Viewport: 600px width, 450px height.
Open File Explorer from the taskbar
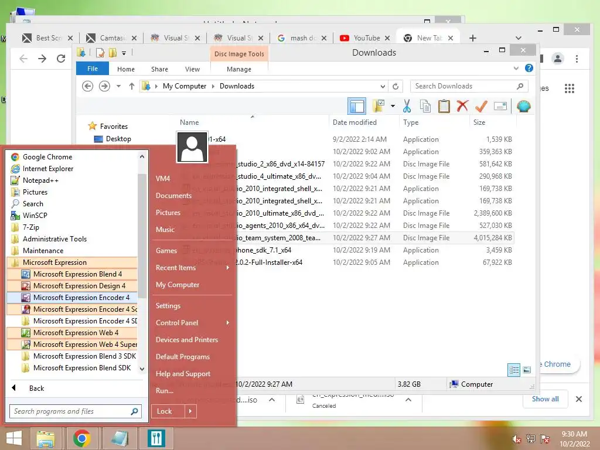(x=46, y=438)
